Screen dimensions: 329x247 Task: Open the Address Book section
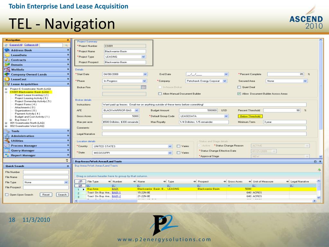[x=37, y=50]
